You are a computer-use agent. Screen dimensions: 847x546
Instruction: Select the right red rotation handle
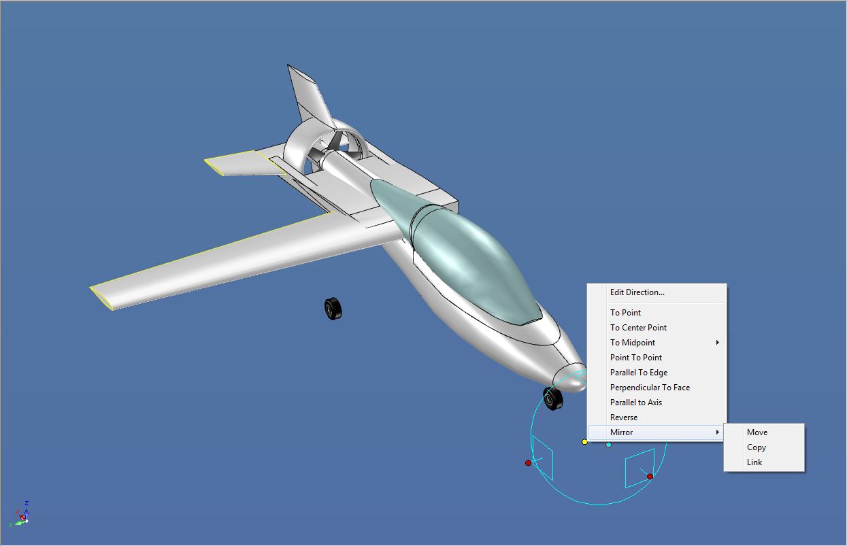(x=650, y=476)
